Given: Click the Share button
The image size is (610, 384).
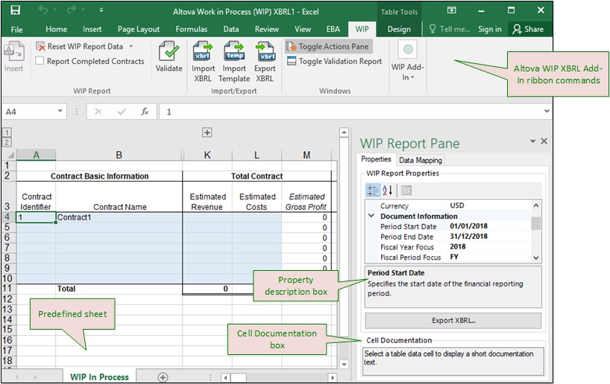Looking at the screenshot, I should pyautogui.click(x=528, y=29).
